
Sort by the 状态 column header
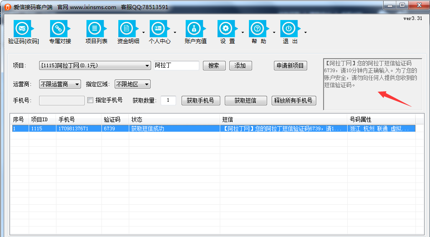pos(174,119)
